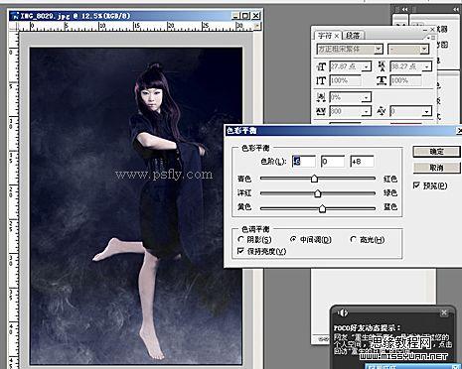Open the font style dropdown showing a dash
The image size is (462, 369).
pyautogui.click(x=424, y=50)
